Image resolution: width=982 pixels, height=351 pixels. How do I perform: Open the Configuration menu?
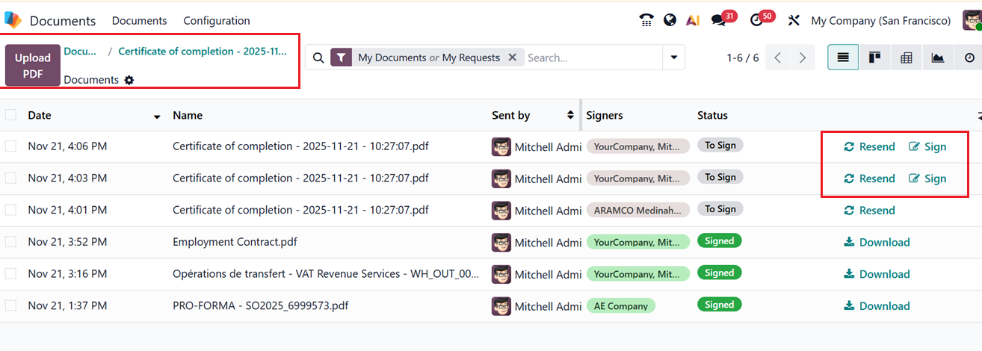point(217,20)
